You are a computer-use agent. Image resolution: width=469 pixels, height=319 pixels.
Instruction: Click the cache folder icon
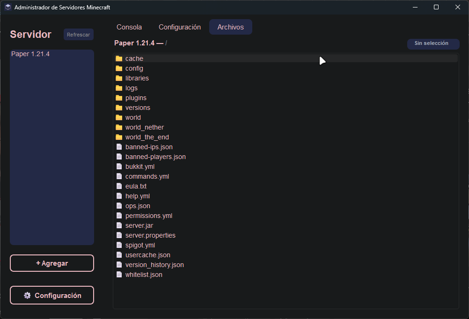tap(119, 58)
